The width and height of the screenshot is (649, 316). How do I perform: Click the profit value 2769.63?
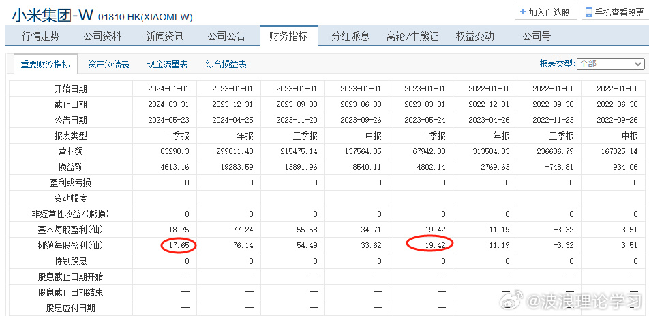click(x=496, y=167)
